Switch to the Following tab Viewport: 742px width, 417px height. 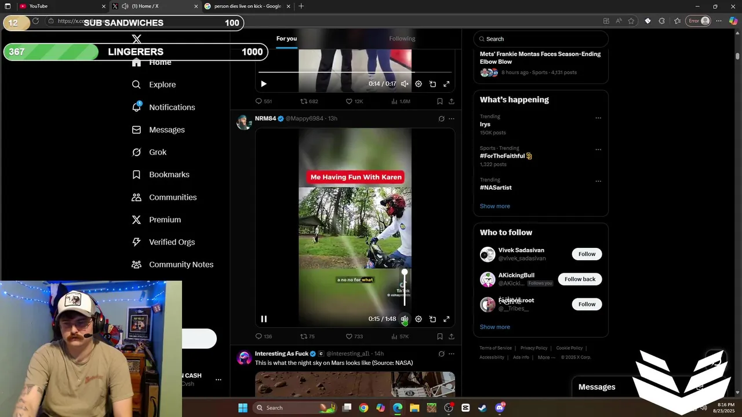[402, 39]
